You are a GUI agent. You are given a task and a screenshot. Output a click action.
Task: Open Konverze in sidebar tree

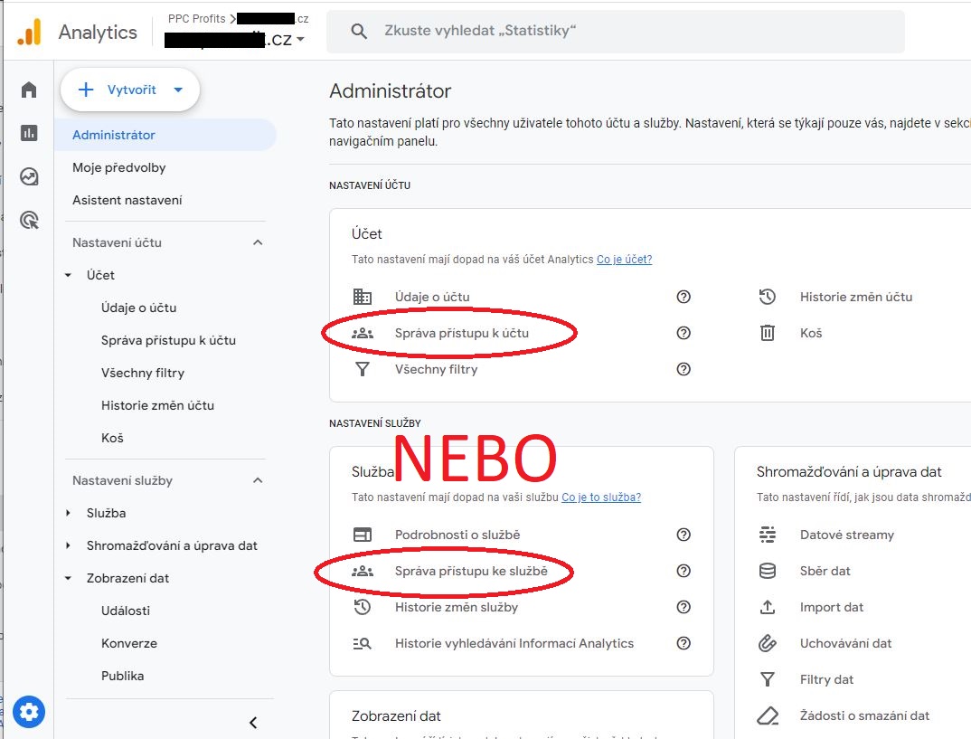[x=128, y=643]
